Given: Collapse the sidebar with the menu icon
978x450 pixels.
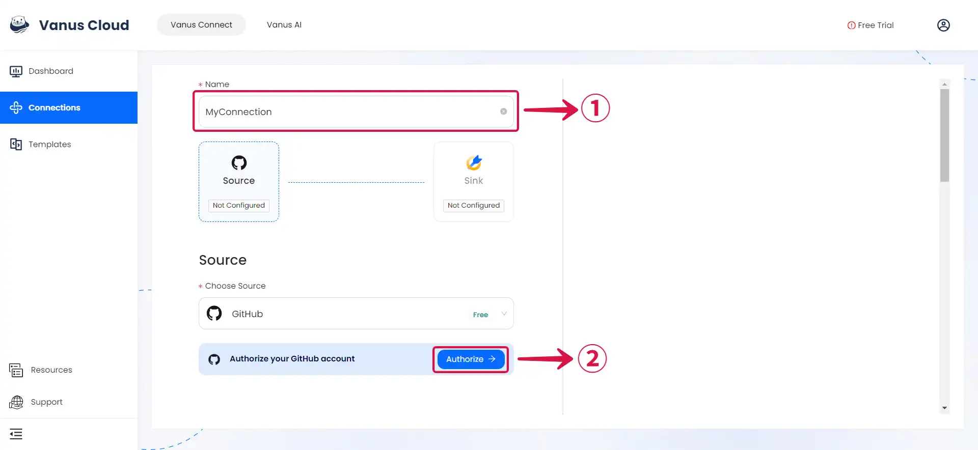Looking at the screenshot, I should 16,434.
